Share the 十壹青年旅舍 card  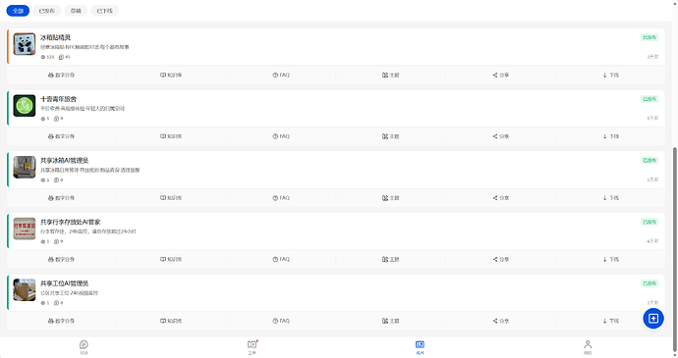(500, 136)
